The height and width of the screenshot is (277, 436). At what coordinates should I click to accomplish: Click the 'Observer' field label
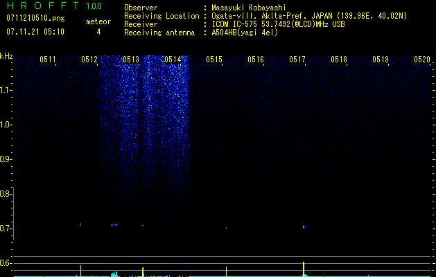point(141,8)
